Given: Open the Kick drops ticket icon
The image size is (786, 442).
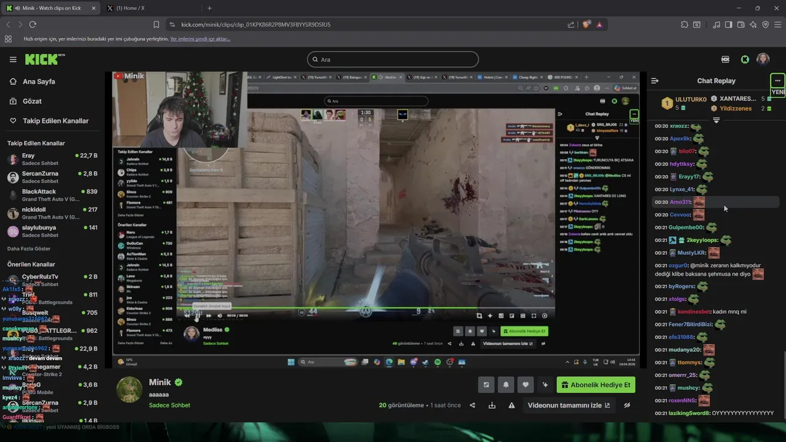Looking at the screenshot, I should 725,60.
